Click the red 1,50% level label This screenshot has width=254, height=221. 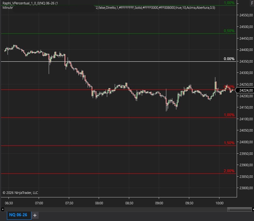tap(229, 143)
